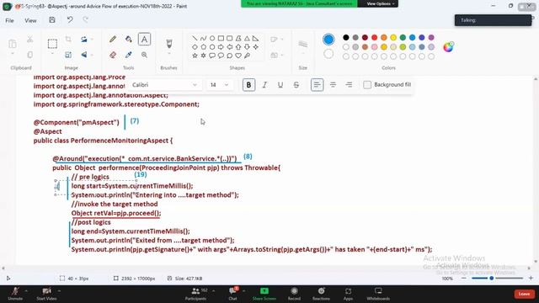This screenshot has height=303, width=539.
Task: Toggle Strikethrough text formatting
Action: [296, 85]
